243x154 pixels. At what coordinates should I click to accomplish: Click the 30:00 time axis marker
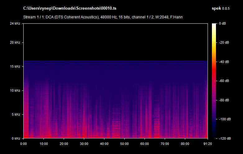tap(84, 144)
